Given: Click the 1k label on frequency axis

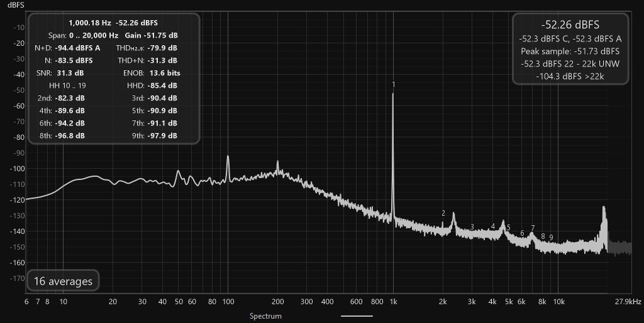Looking at the screenshot, I should point(394,302).
